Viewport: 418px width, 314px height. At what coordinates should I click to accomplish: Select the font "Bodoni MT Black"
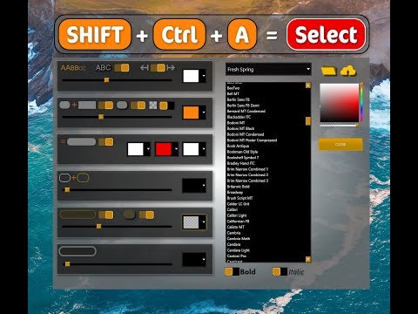click(x=240, y=128)
